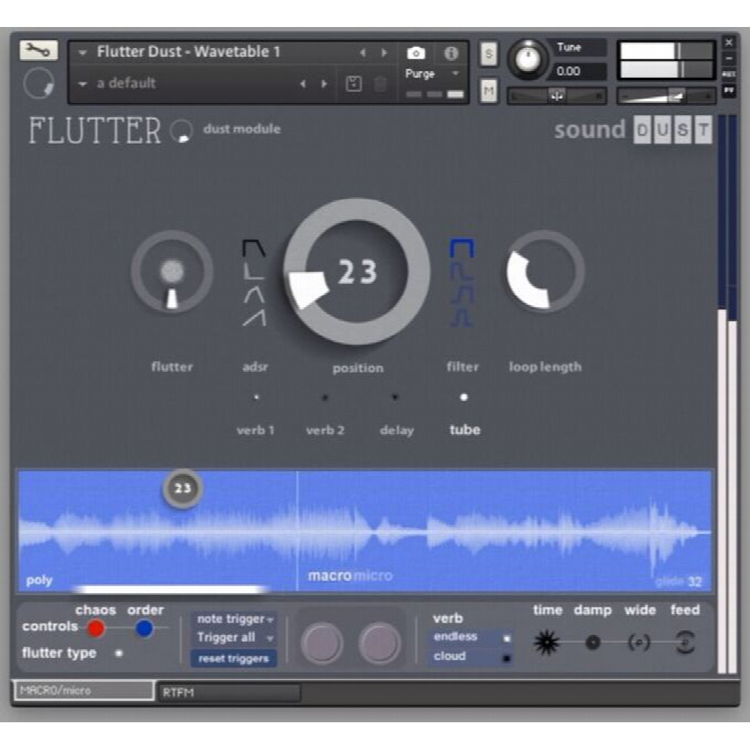Click the position marker 23 on waveform

[x=182, y=489]
